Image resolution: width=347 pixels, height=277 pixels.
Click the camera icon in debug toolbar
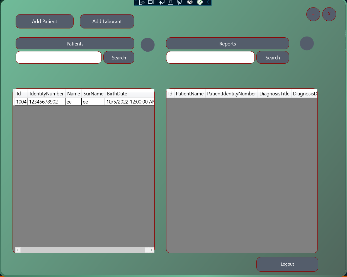[151, 2]
